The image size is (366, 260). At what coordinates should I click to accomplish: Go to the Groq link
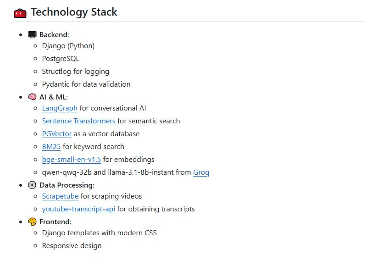201,172
